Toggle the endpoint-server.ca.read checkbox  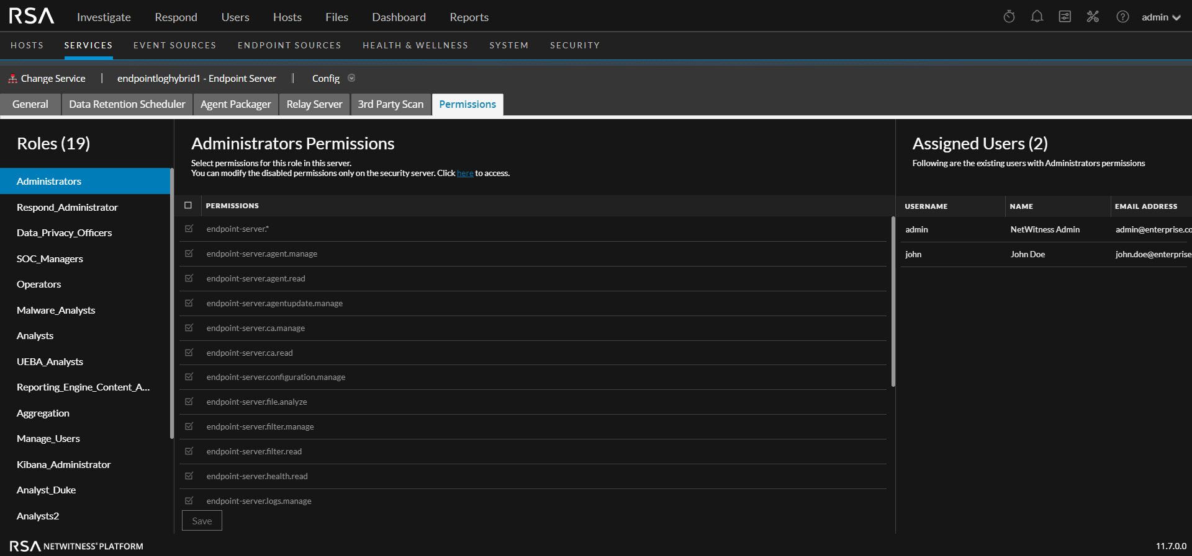pos(189,353)
